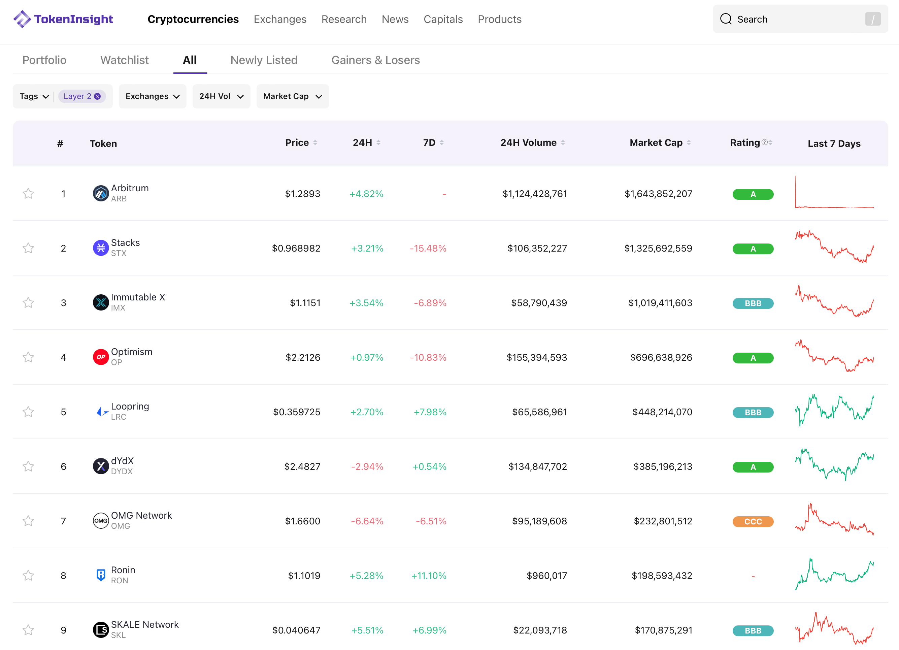Open the Exchanges filter dropdown

pos(153,96)
